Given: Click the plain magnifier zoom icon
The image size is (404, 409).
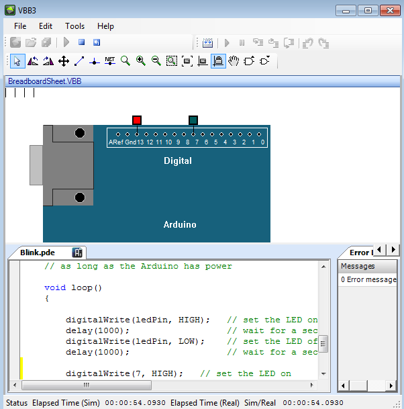Looking at the screenshot, I should [125, 61].
